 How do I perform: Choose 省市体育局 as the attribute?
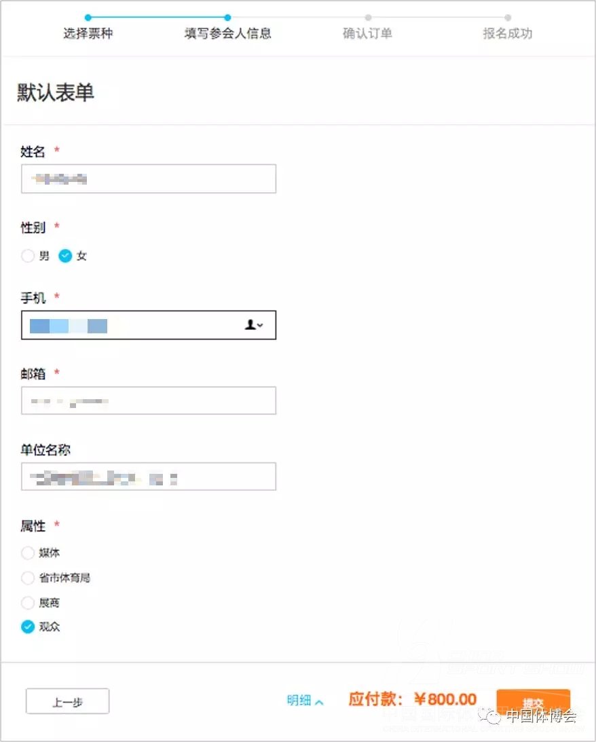28,578
